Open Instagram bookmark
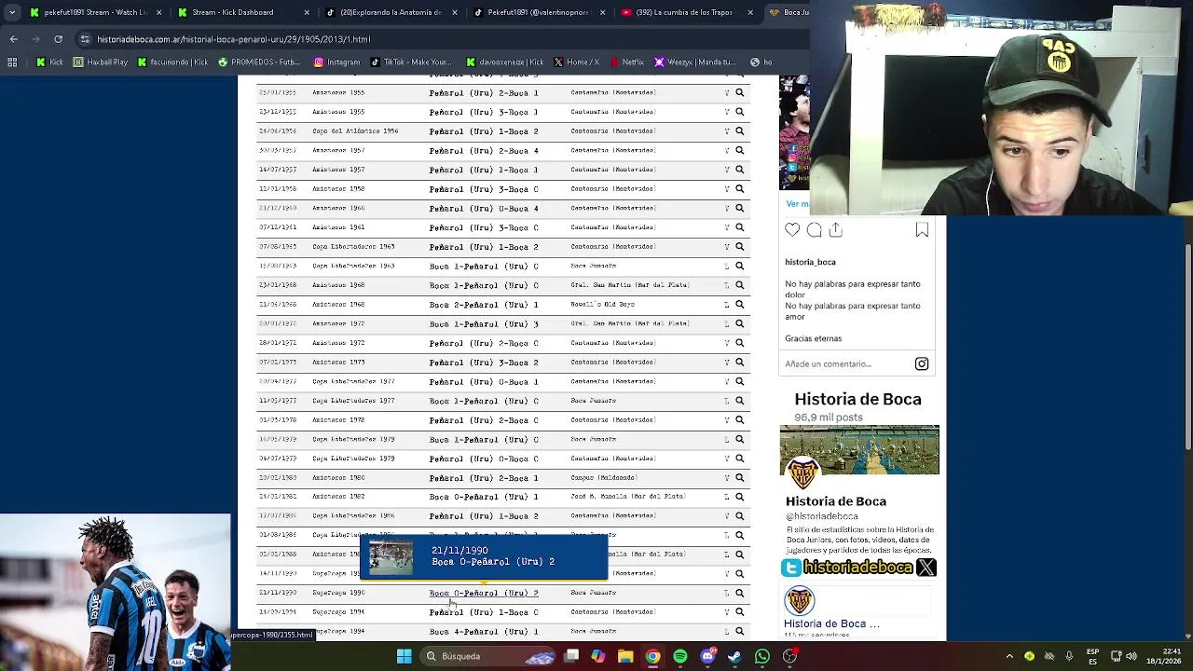This screenshot has height=671, width=1193. click(336, 62)
